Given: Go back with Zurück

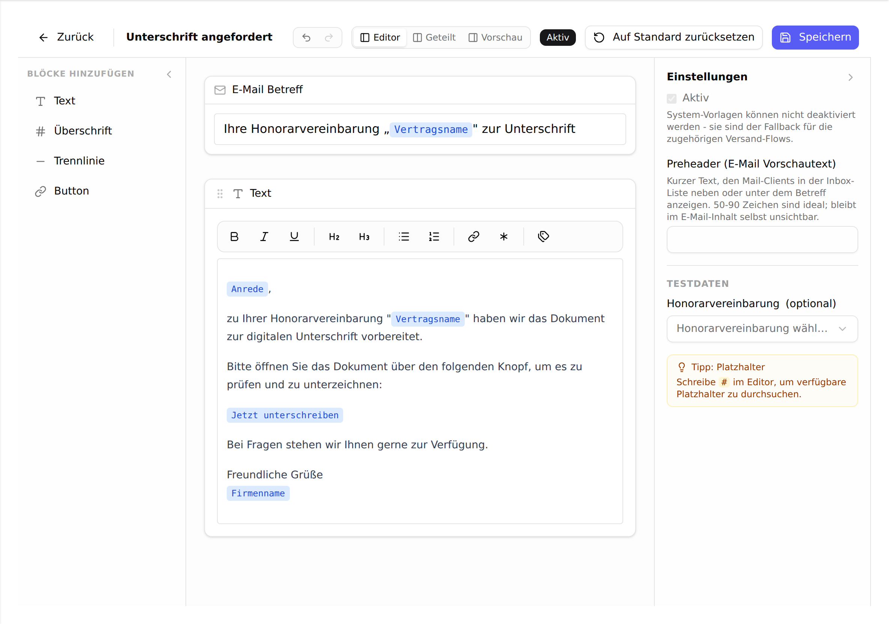Looking at the screenshot, I should [66, 37].
